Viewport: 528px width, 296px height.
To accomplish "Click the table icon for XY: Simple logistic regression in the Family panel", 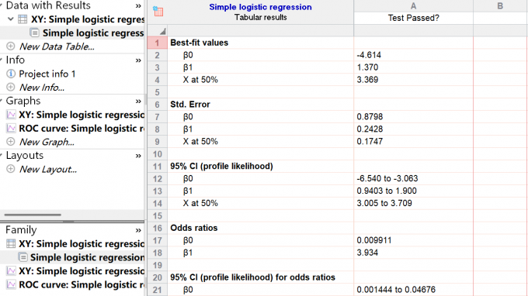I will tap(11, 243).
